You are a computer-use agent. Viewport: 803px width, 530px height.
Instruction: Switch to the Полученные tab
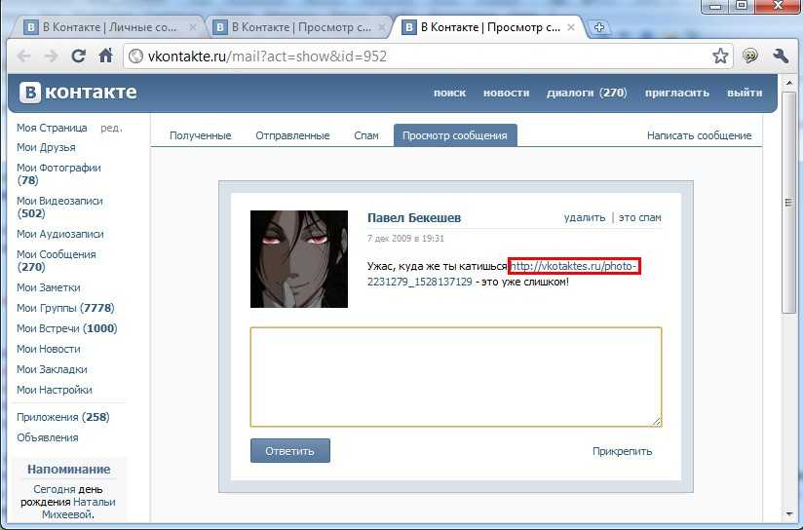click(200, 135)
